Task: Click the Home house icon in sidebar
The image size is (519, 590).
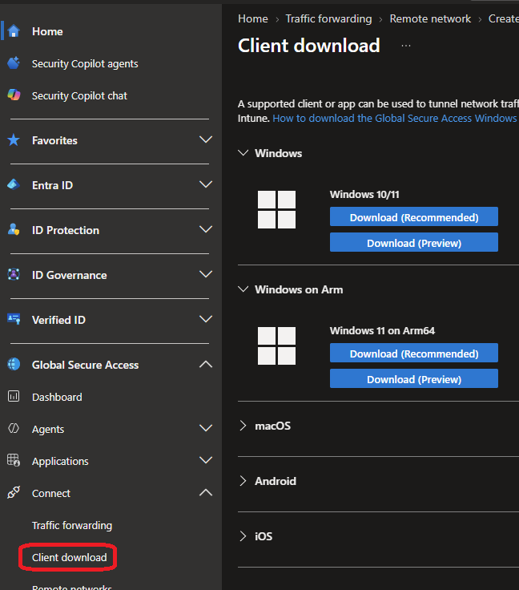Action: [14, 30]
